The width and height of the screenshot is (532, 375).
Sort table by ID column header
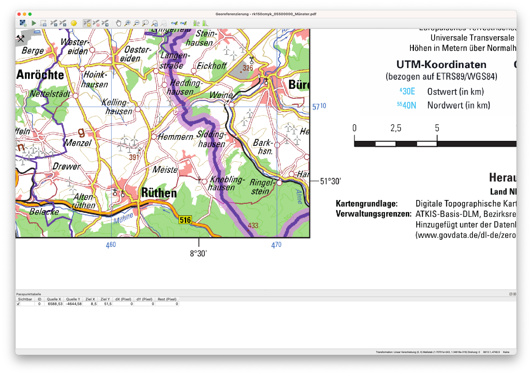point(39,299)
